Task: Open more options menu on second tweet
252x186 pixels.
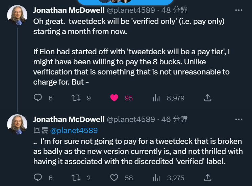Action: click(239, 119)
